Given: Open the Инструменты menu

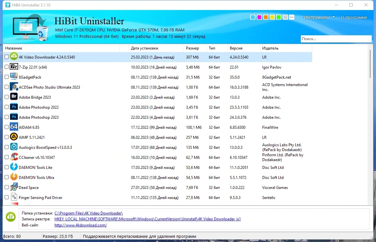Looking at the screenshot, I should [x=316, y=17].
